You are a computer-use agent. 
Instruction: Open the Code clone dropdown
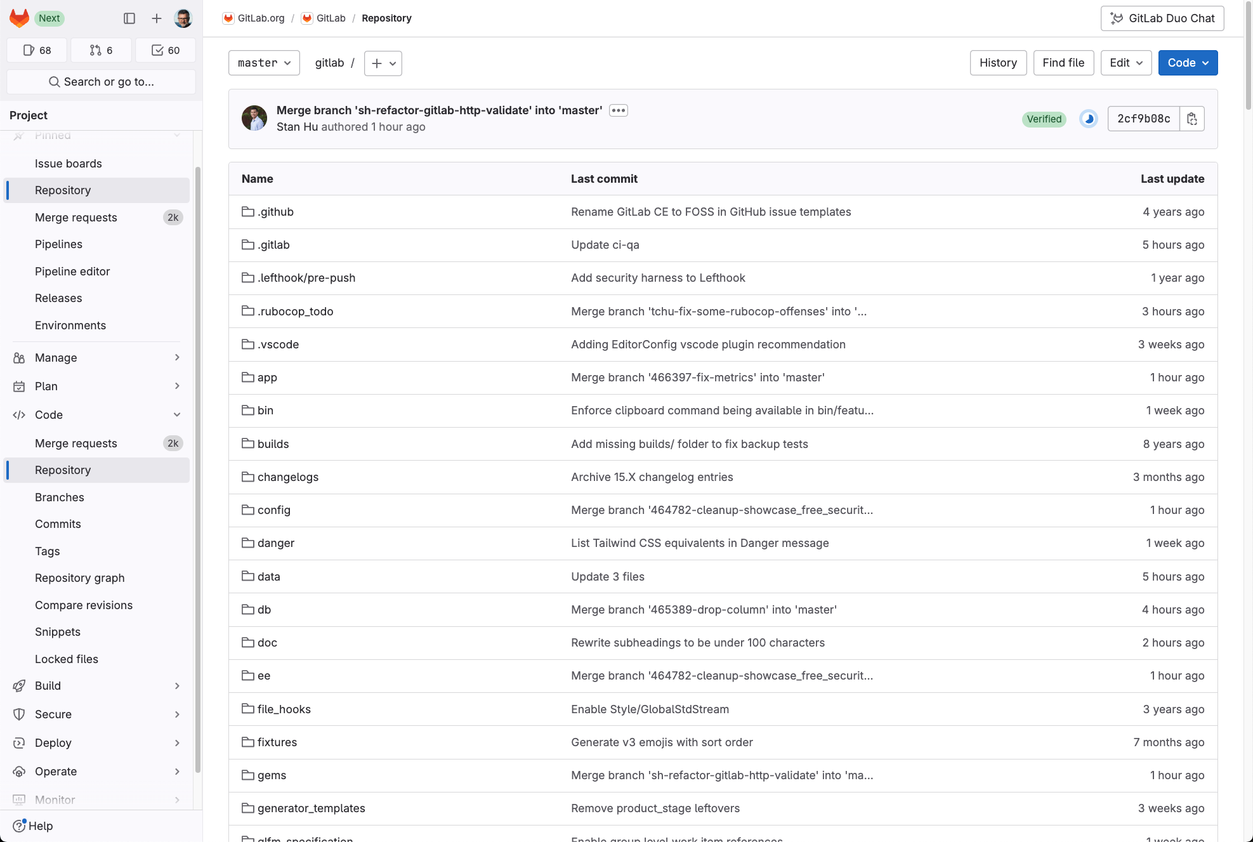[1188, 63]
